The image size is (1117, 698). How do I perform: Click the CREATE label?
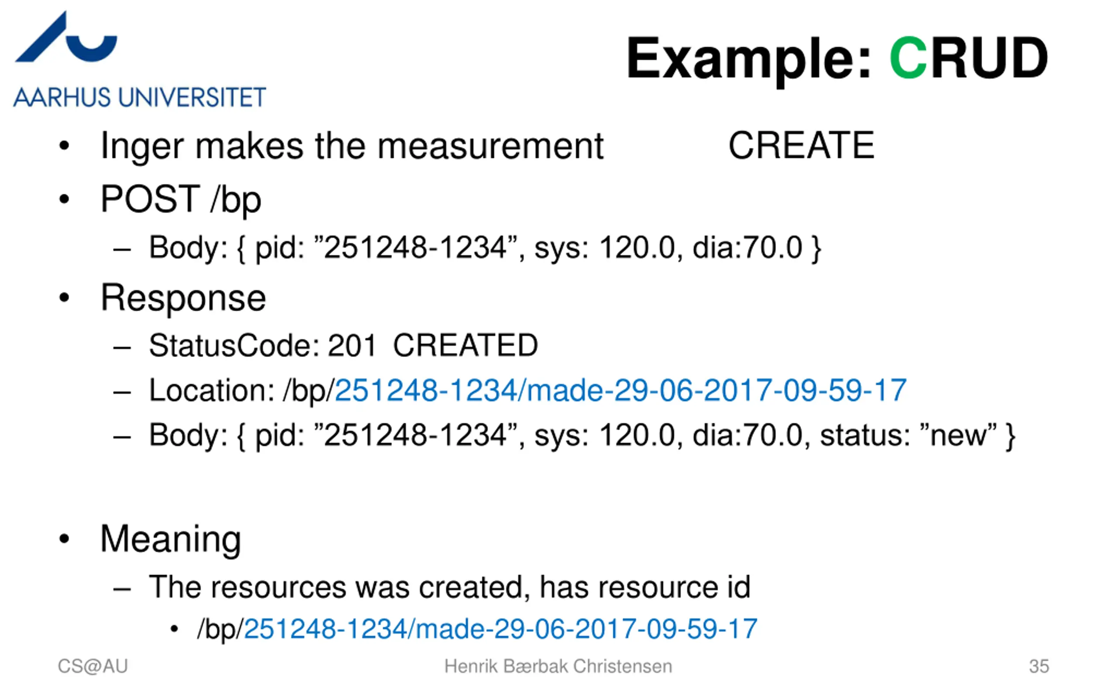pos(801,145)
